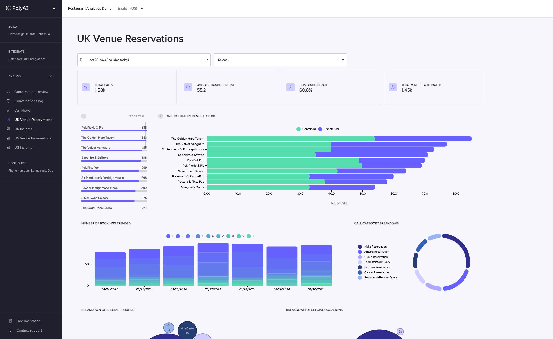Click the Conversations log icon
Image resolution: width=553 pixels, height=339 pixels.
[x=8, y=101]
